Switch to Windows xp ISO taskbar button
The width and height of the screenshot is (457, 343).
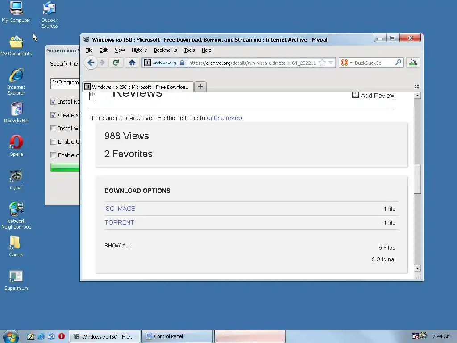coord(104,336)
